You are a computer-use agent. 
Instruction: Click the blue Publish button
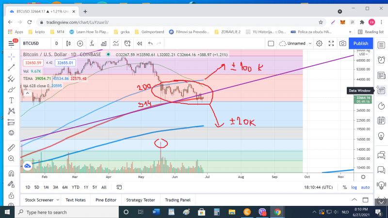coord(360,44)
